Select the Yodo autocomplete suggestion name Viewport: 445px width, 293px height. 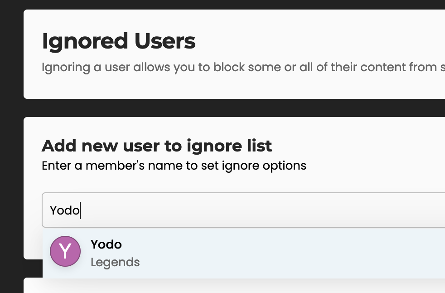106,244
